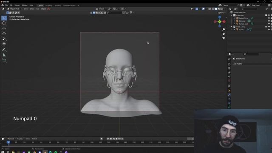Image resolution: width=272 pixels, height=153 pixels.
Task: Click the outliner search field
Action: point(249,8)
